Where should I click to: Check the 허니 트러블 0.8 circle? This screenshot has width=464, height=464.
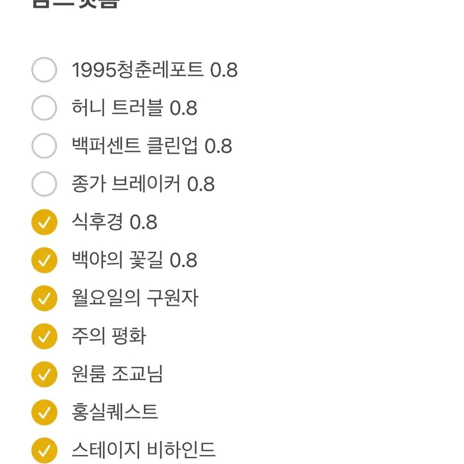click(x=44, y=108)
